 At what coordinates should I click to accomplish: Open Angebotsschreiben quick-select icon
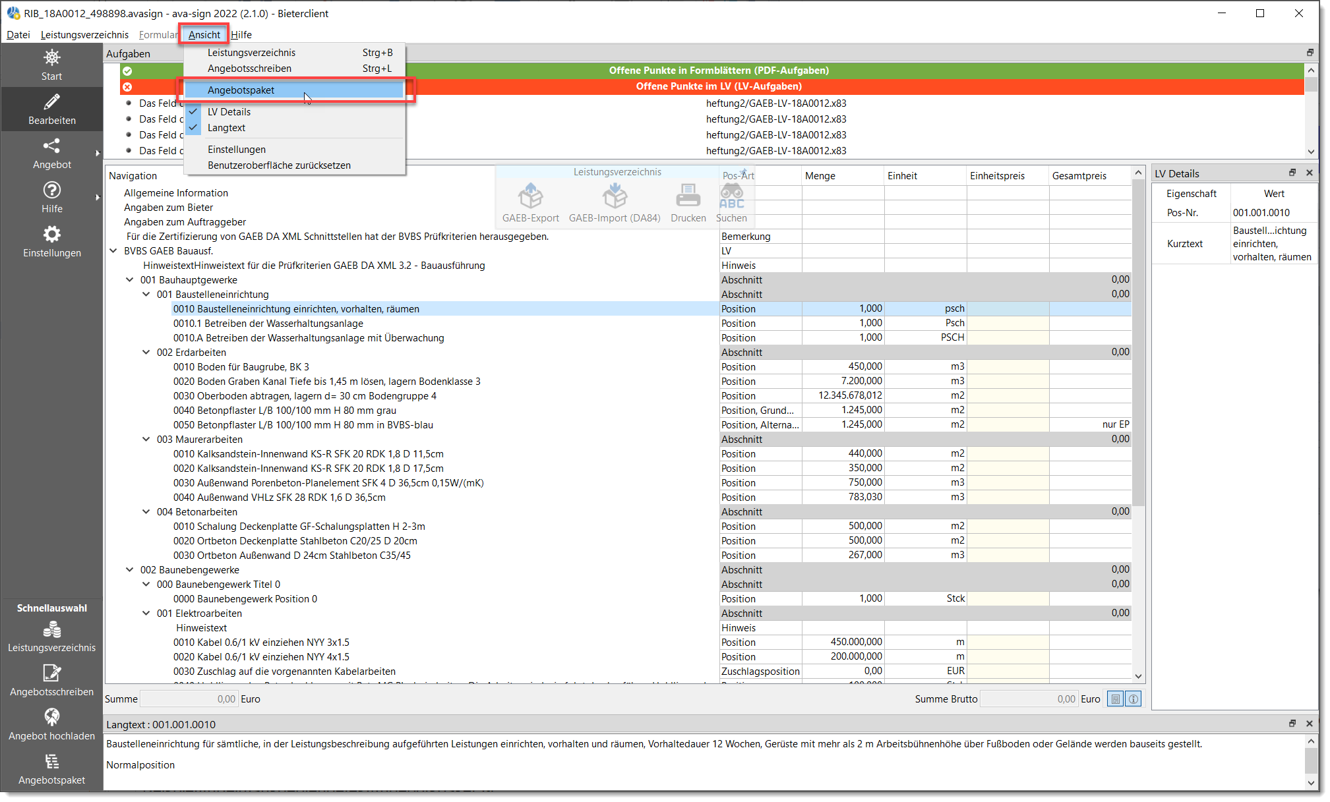(51, 673)
